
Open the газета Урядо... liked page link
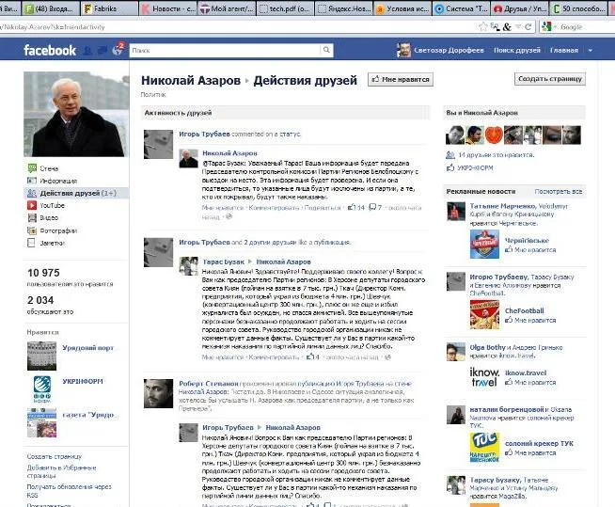tap(87, 415)
